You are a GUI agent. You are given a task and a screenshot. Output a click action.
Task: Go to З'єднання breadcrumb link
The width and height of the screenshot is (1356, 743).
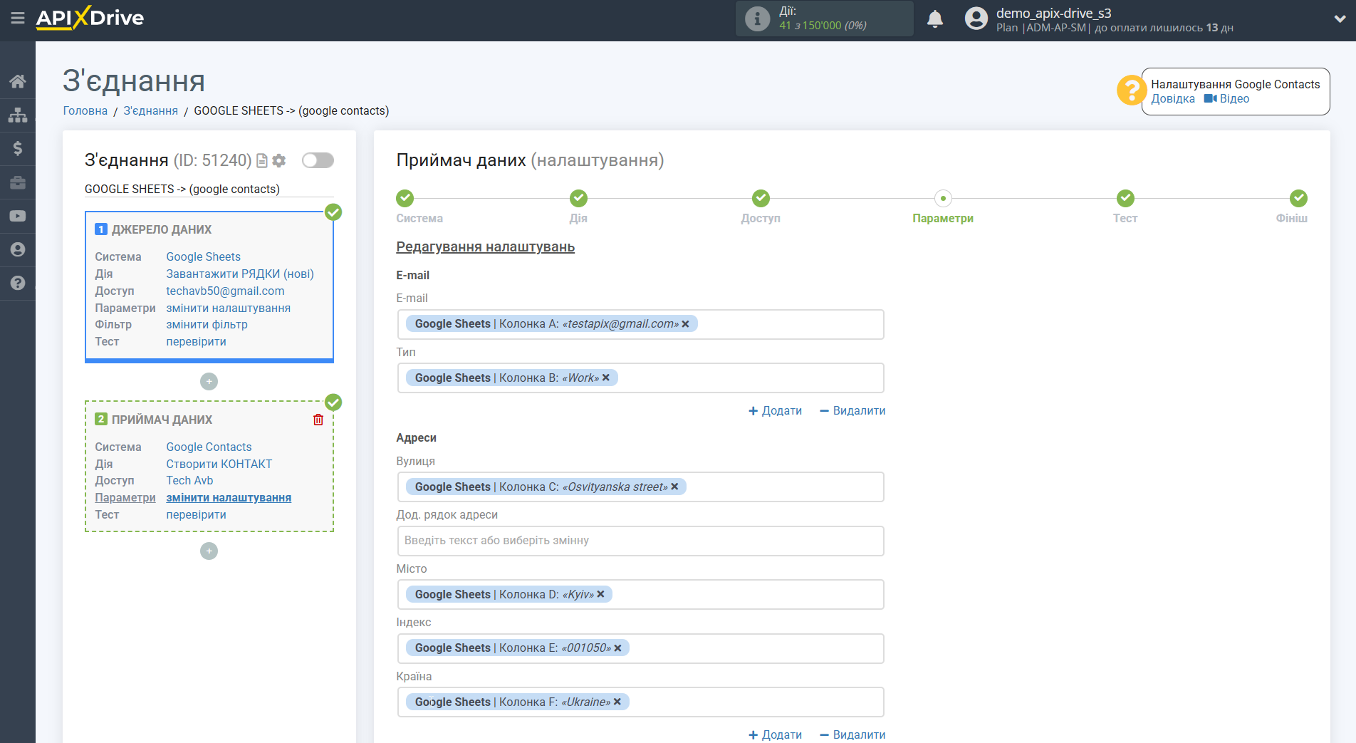(151, 111)
